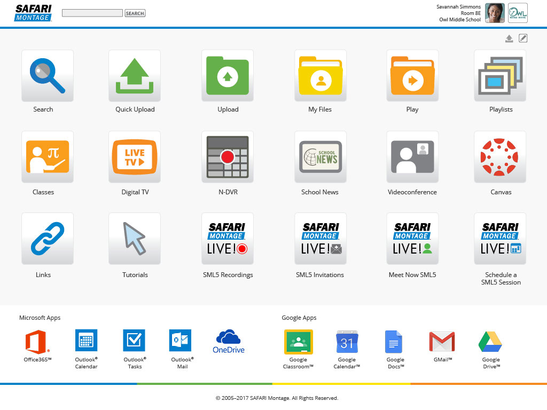
Task: Click the edit pencil icon above the tiles
Action: click(x=523, y=38)
